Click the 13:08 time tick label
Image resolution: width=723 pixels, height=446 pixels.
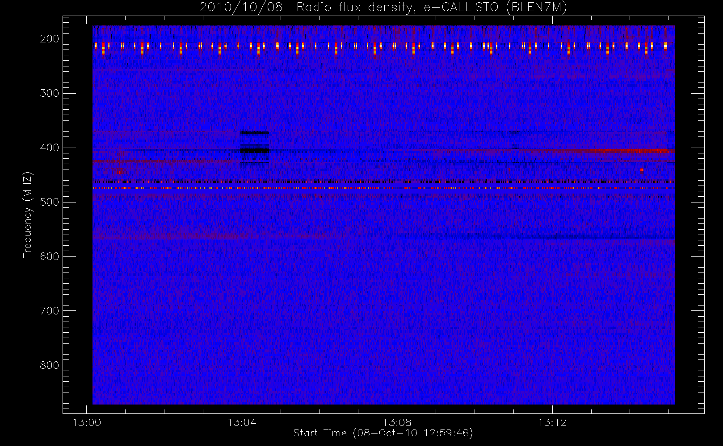click(x=397, y=422)
